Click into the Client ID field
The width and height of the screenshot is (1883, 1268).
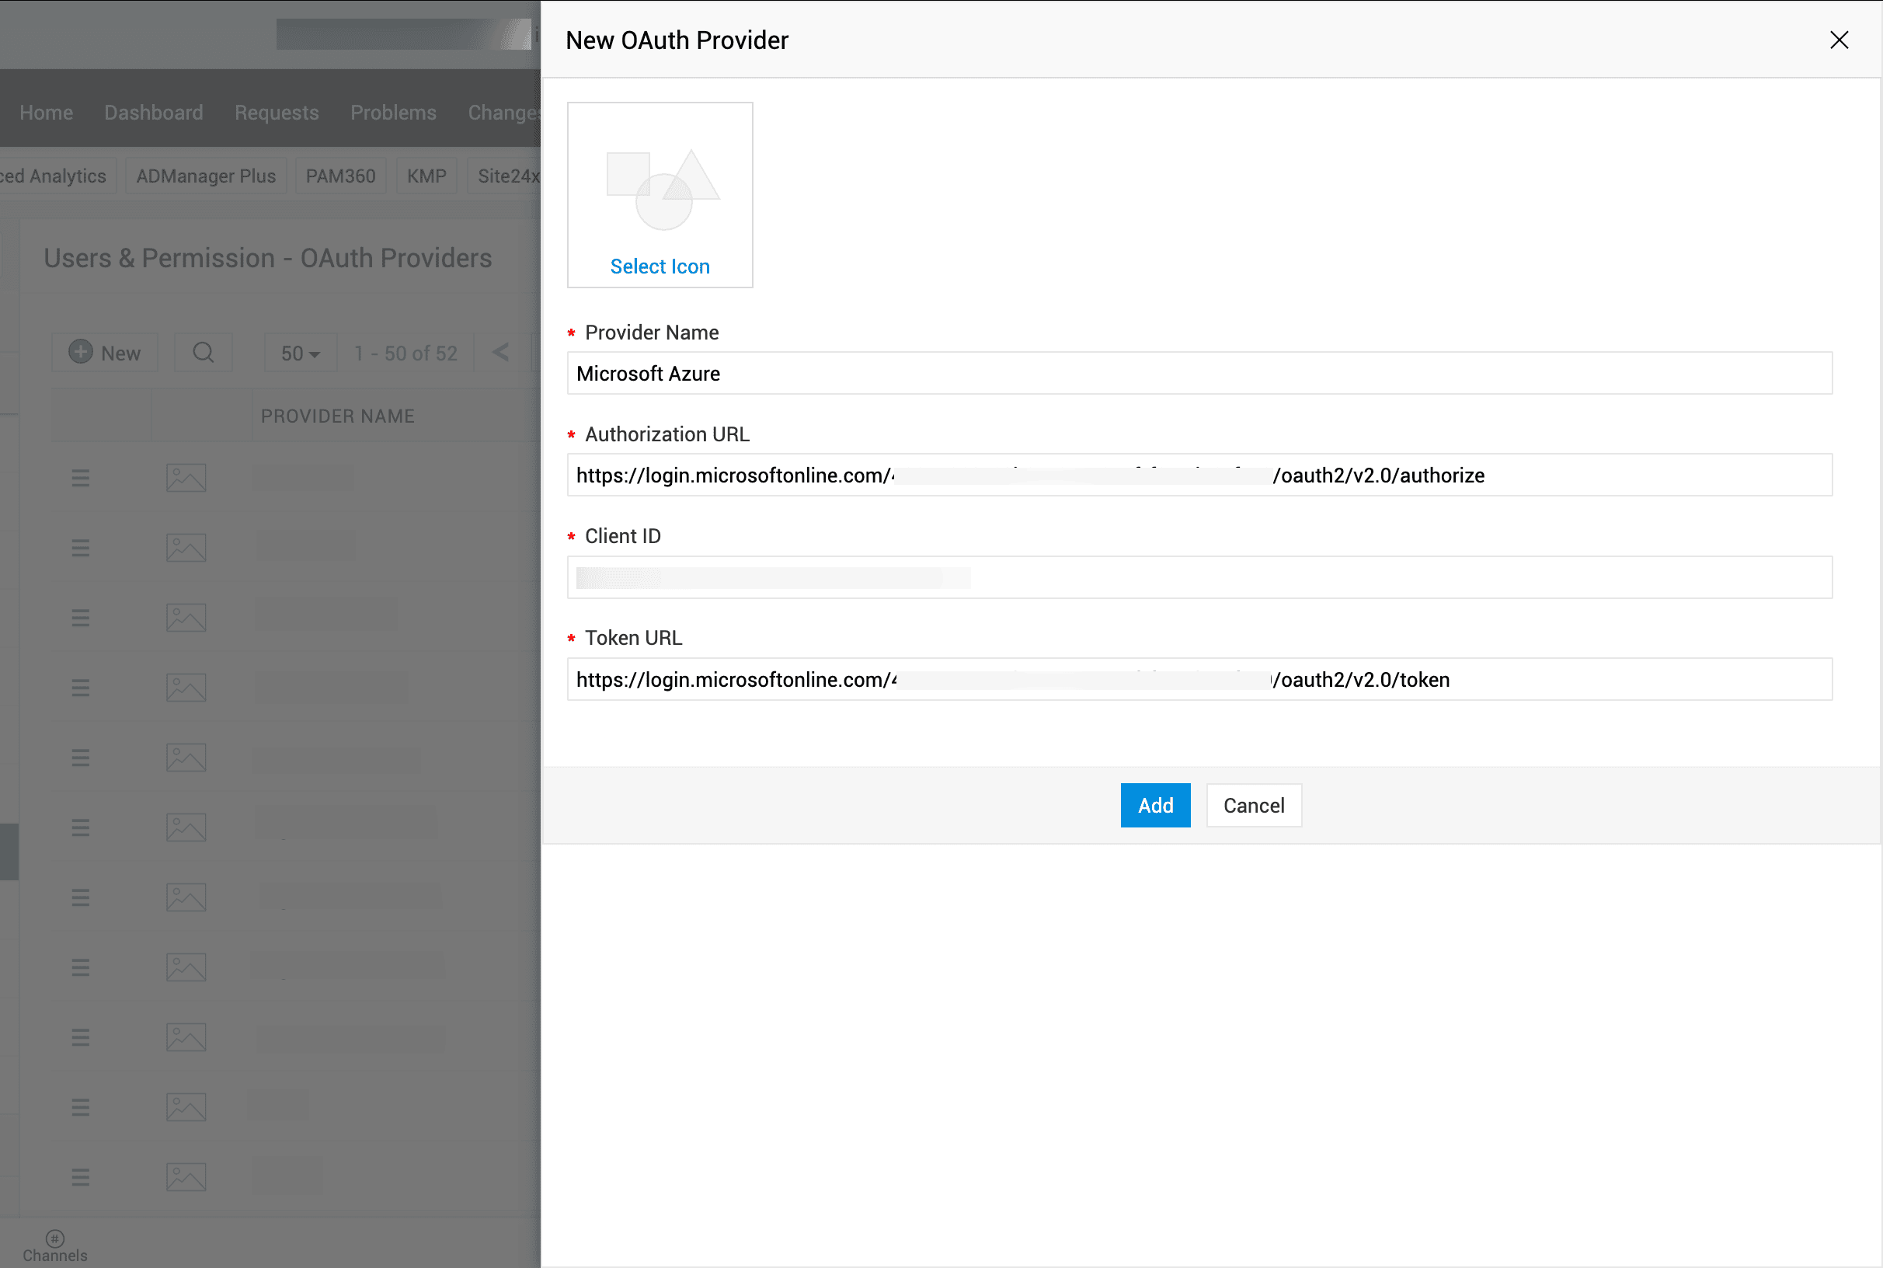click(x=1199, y=577)
